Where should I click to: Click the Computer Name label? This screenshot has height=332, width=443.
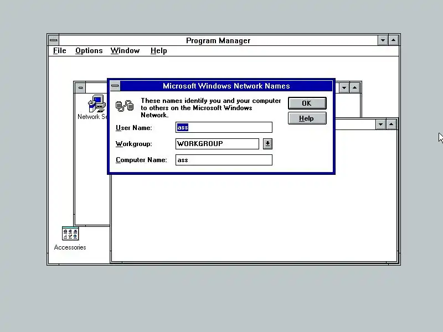(141, 160)
